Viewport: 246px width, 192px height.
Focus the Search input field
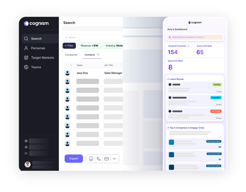click(93, 37)
